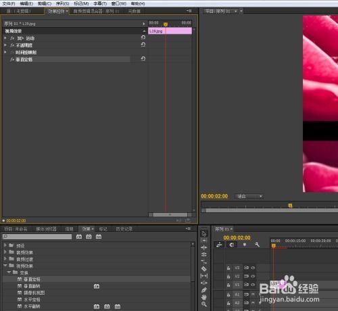Click the Effect Controls panel menu icon

pos(189,11)
